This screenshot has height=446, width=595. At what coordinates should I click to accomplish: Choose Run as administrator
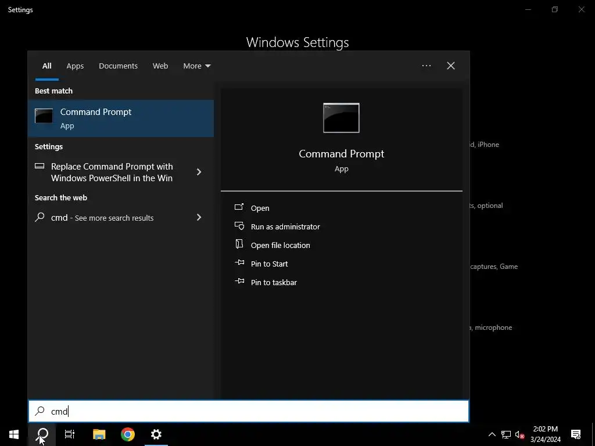pyautogui.click(x=285, y=227)
